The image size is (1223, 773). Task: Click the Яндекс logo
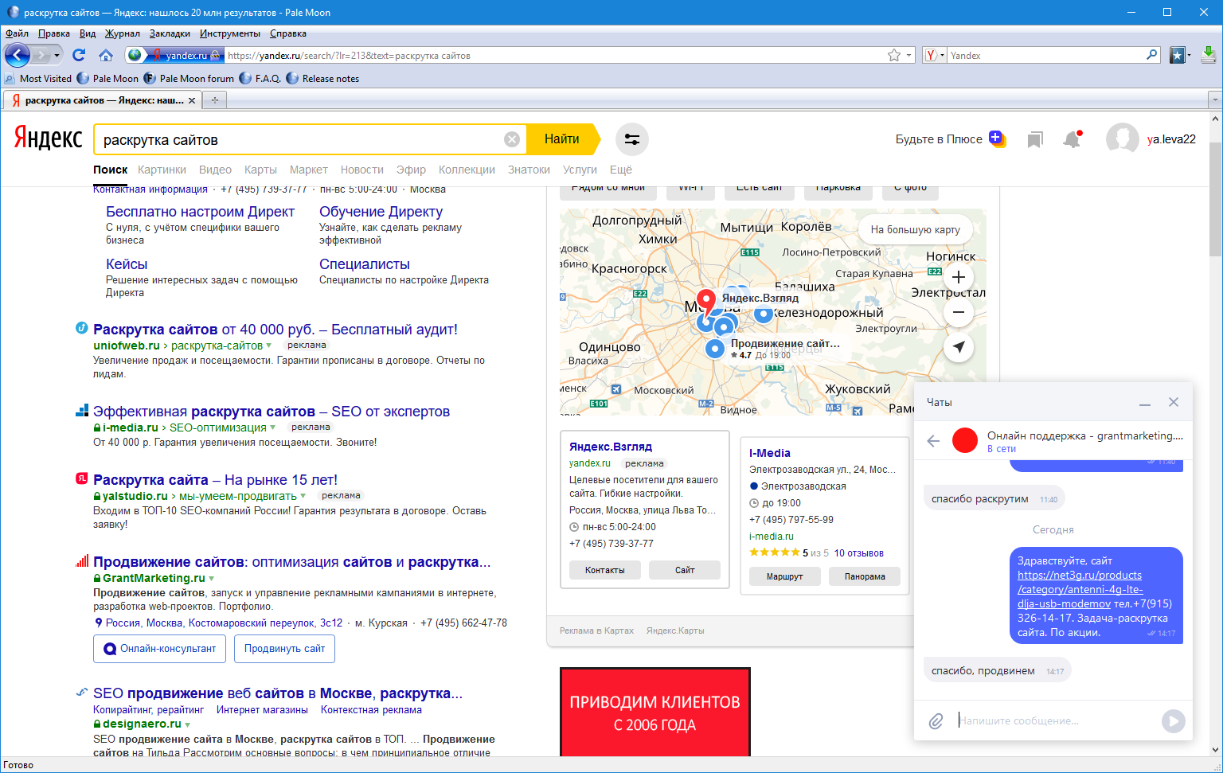pos(49,139)
